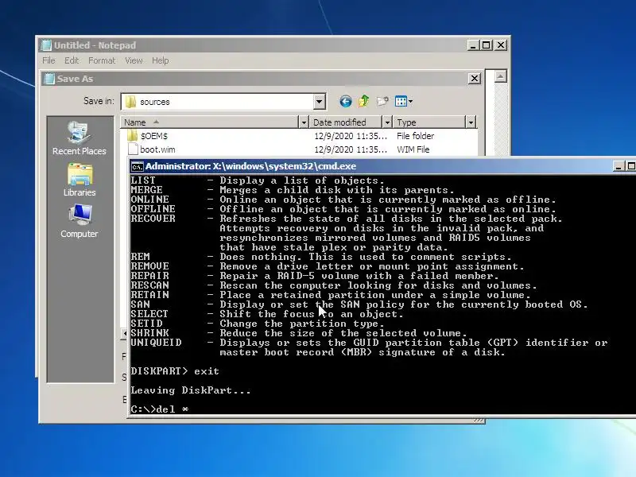Viewport: 636px width, 477px height.
Task: Click the cmd.exe title bar icon
Action: coord(137,166)
